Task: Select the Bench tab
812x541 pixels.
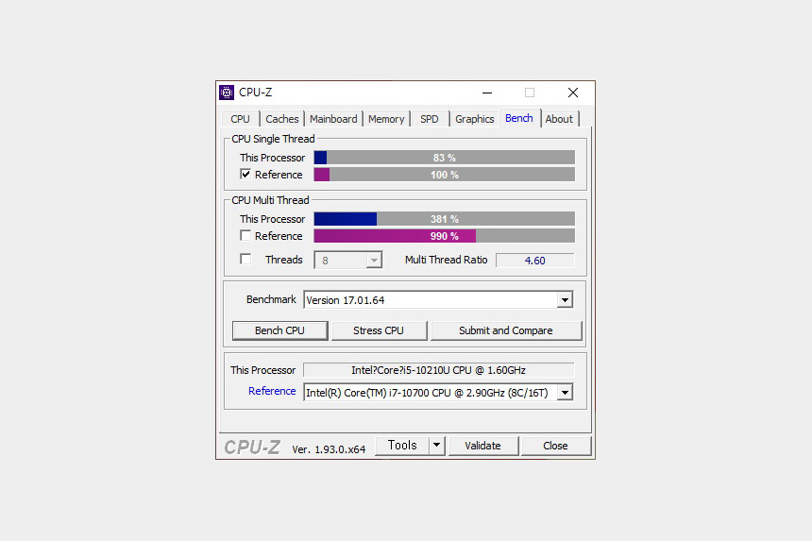Action: (519, 118)
